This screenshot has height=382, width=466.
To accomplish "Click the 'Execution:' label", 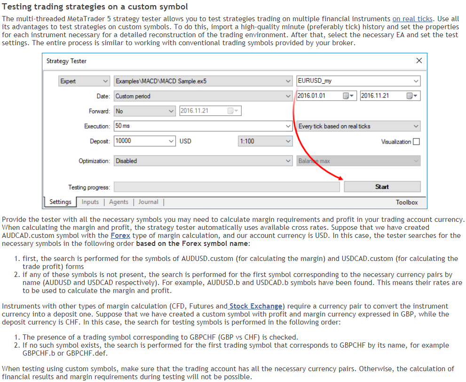I will coord(97,126).
